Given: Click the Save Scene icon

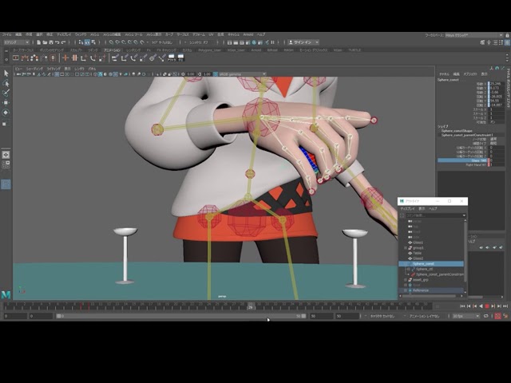Looking at the screenshot, I should point(51,42).
